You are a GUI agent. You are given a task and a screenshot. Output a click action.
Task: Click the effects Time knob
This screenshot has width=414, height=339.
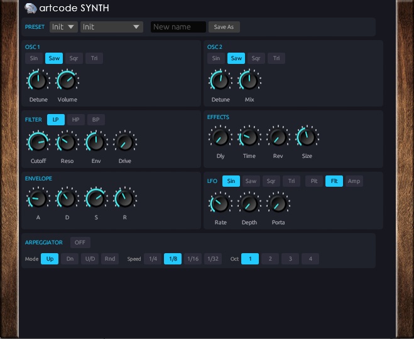click(x=249, y=137)
